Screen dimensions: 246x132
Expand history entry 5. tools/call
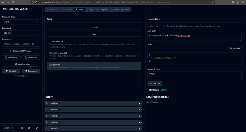(x=93, y=110)
